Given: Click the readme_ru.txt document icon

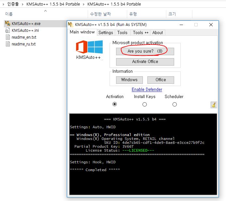Looking at the screenshot, I should [8, 44].
